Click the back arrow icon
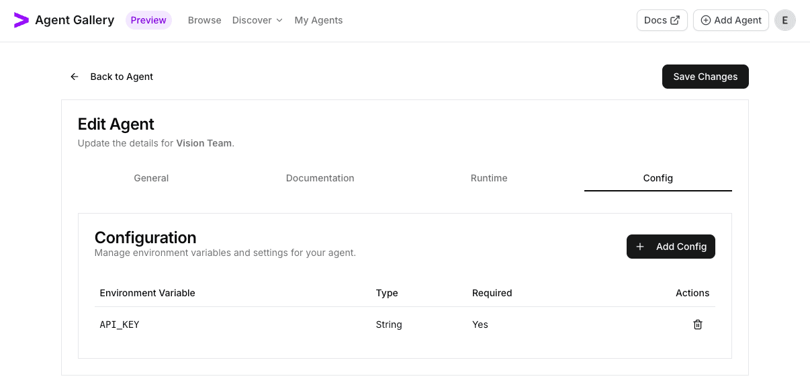Image resolution: width=810 pixels, height=391 pixels. [74, 77]
